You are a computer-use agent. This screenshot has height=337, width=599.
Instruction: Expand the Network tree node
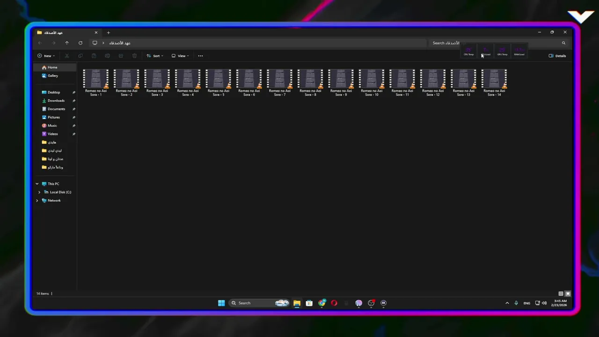pos(37,200)
